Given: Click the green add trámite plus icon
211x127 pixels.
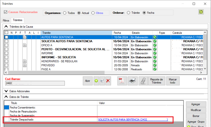Looking at the screenshot, I should click(x=96, y=81).
